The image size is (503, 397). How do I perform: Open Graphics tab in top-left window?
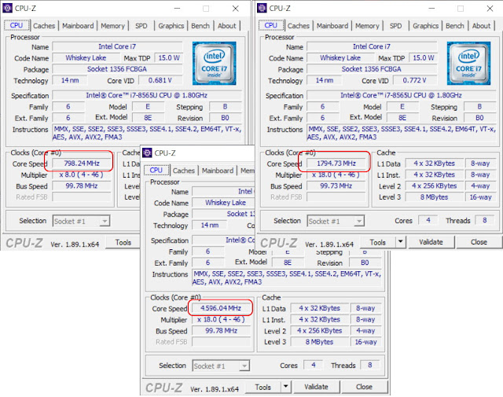tap(171, 26)
